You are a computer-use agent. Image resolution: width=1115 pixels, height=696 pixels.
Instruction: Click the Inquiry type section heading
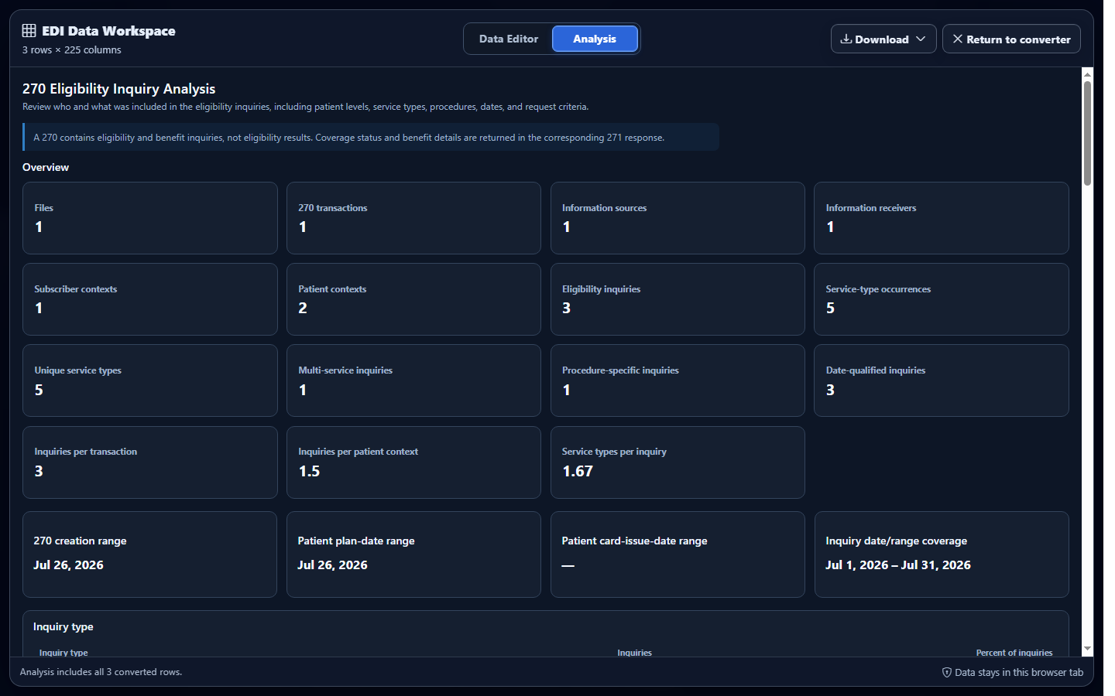[63, 626]
